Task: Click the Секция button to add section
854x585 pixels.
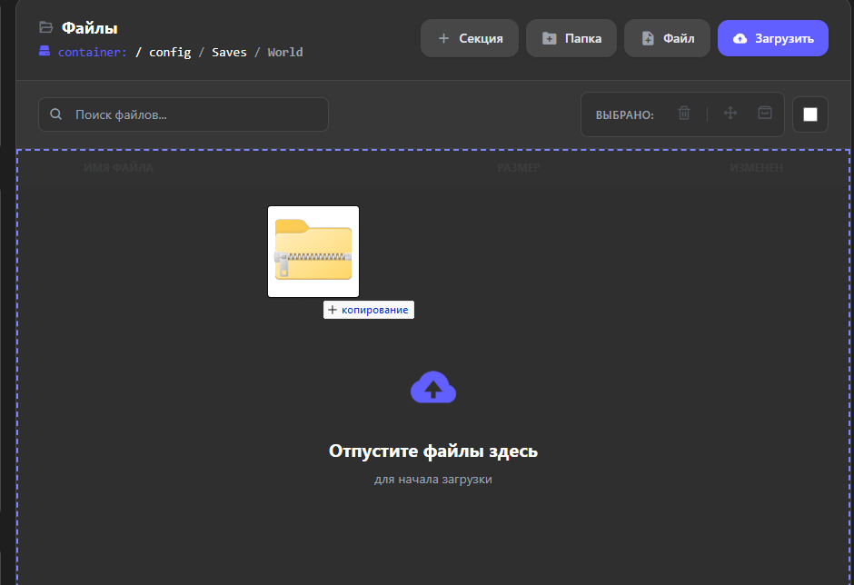Action: click(x=469, y=38)
